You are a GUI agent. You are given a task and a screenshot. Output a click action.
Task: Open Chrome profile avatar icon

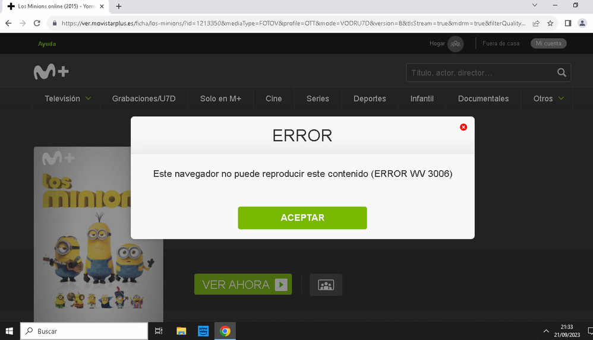[582, 23]
